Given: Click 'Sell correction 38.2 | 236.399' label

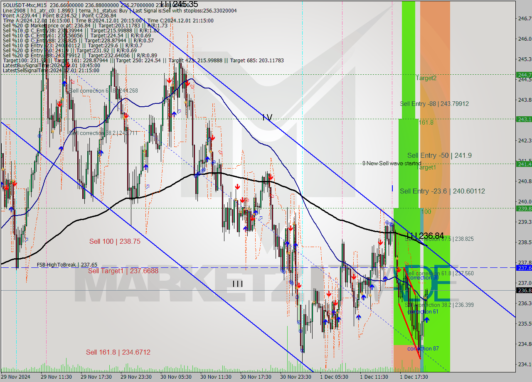Looking at the screenshot, I should (439, 305).
